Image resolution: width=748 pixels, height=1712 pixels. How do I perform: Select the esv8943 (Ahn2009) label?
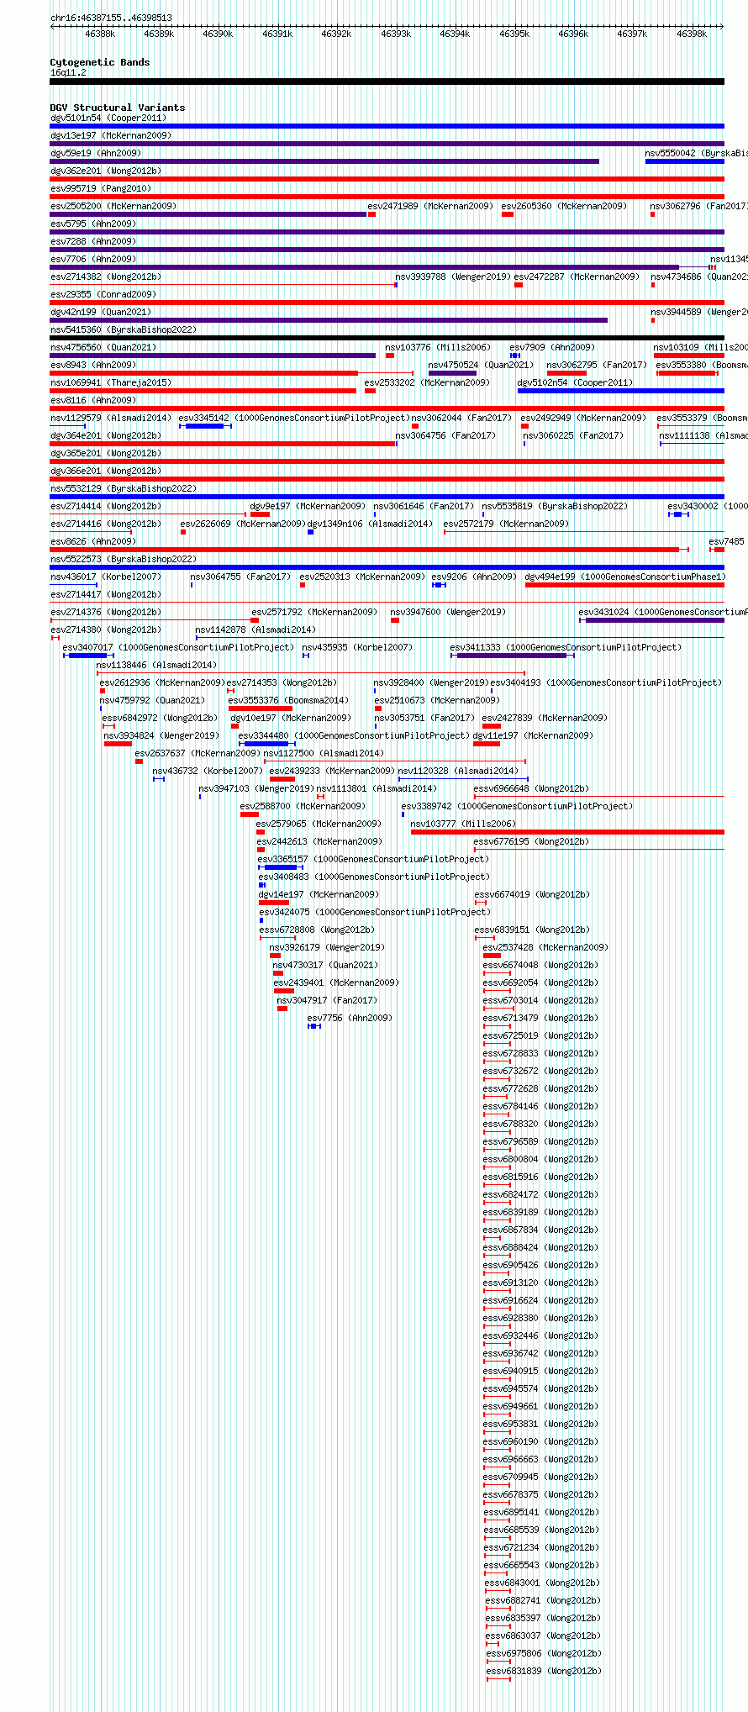tap(92, 365)
